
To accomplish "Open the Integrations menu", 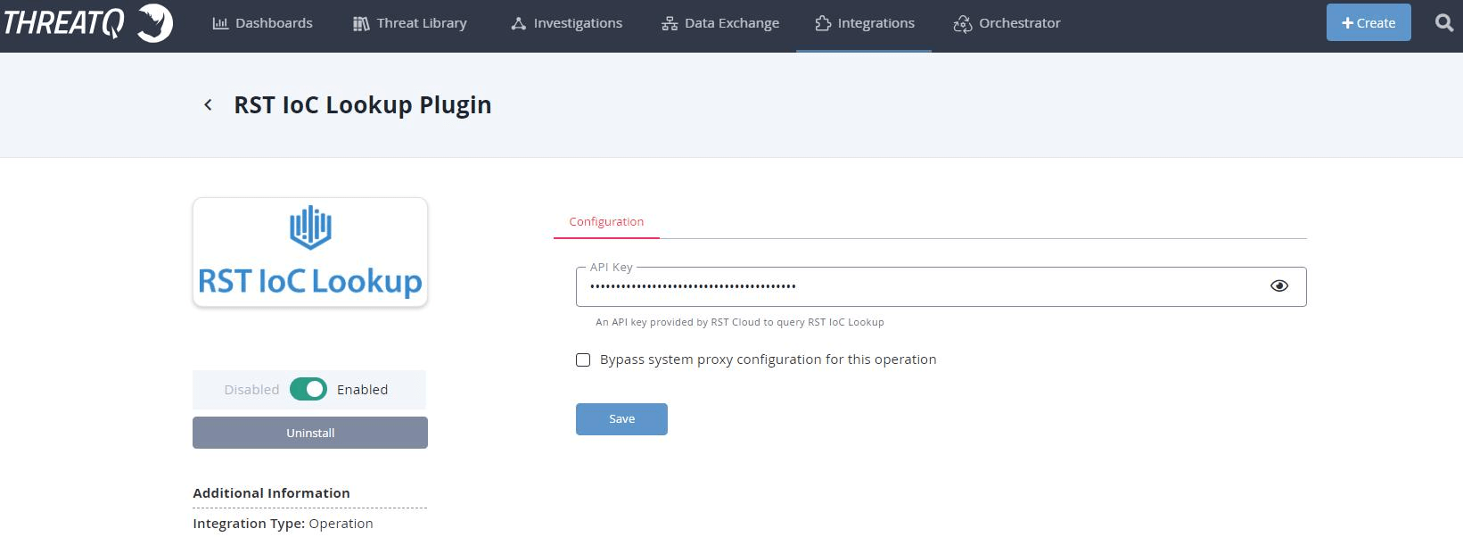I will [865, 23].
